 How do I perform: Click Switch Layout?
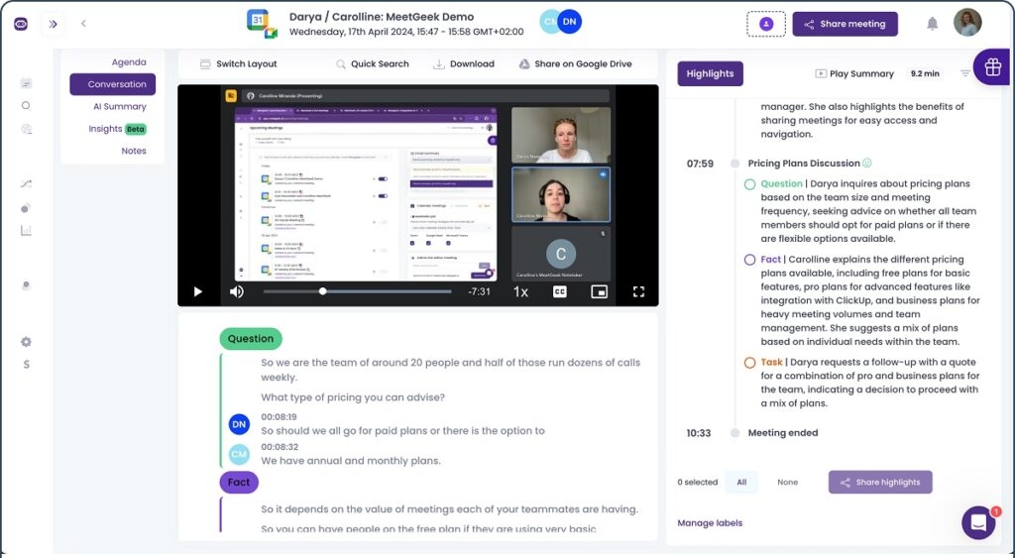coord(238,64)
